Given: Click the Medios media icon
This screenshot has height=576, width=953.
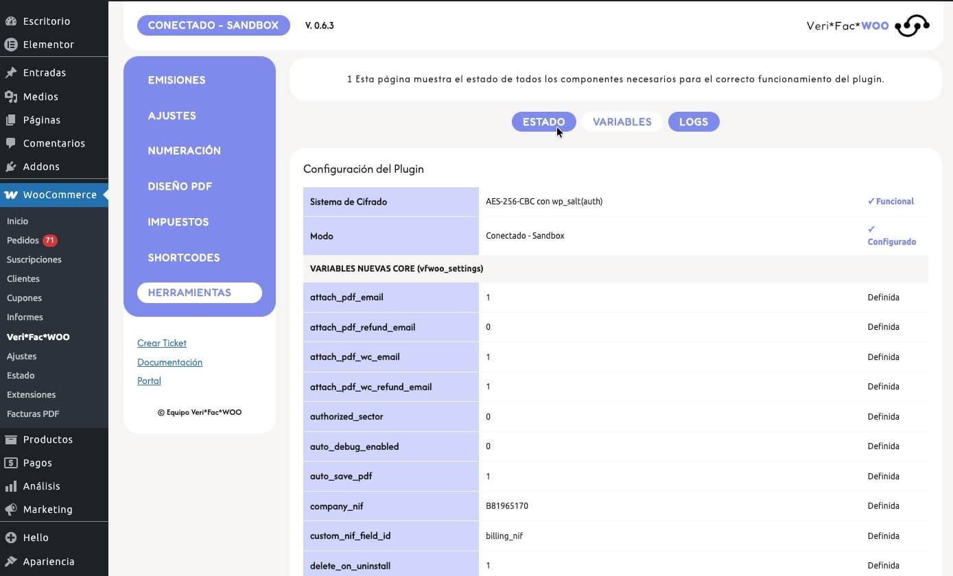Looking at the screenshot, I should click(x=11, y=97).
